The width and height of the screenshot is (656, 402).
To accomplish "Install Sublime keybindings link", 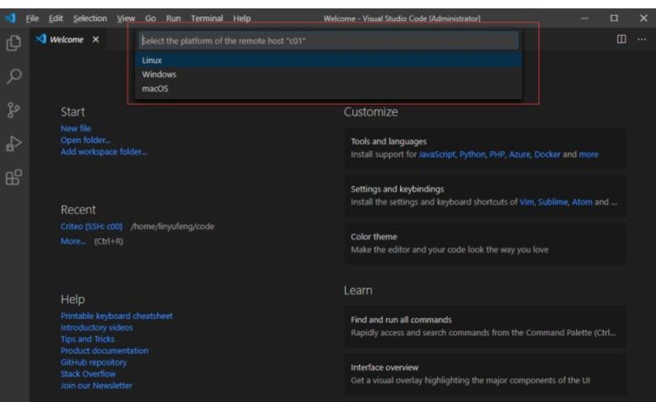I will click(x=553, y=202).
